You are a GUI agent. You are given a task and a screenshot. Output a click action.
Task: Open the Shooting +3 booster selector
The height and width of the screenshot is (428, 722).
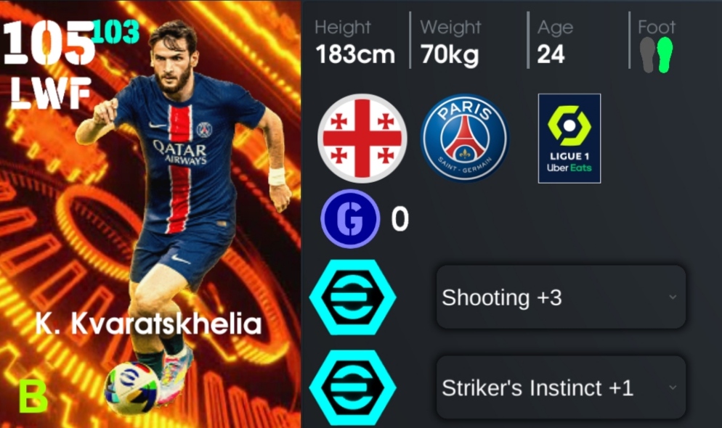tap(561, 297)
